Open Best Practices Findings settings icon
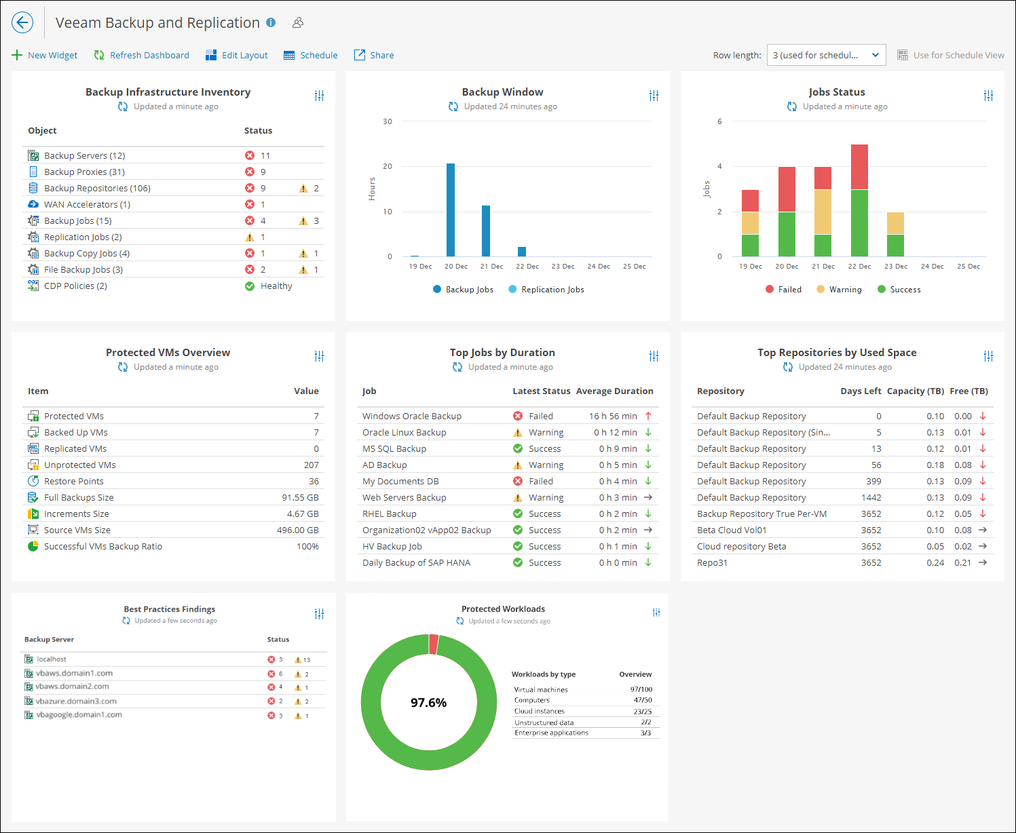This screenshot has width=1016, height=833. point(319,614)
